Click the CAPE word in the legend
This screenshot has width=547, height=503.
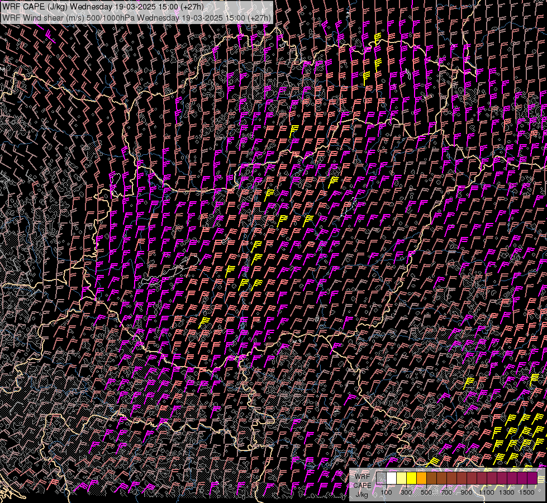[x=362, y=485]
